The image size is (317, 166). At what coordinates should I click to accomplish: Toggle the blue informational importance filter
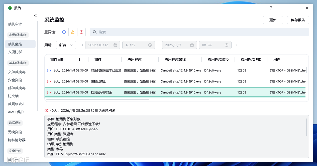[64, 32]
